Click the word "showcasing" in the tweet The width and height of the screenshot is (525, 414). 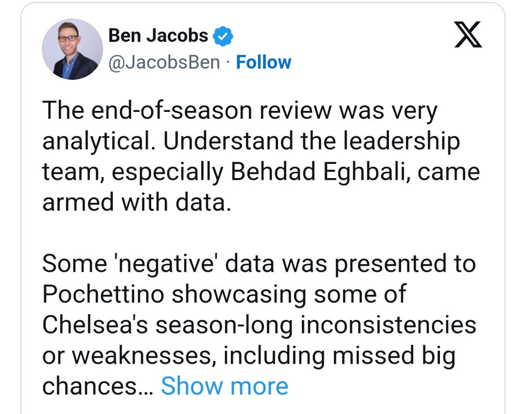pos(239,294)
